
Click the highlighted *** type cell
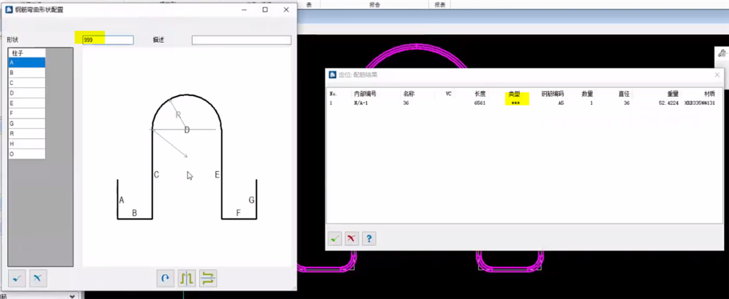[515, 103]
